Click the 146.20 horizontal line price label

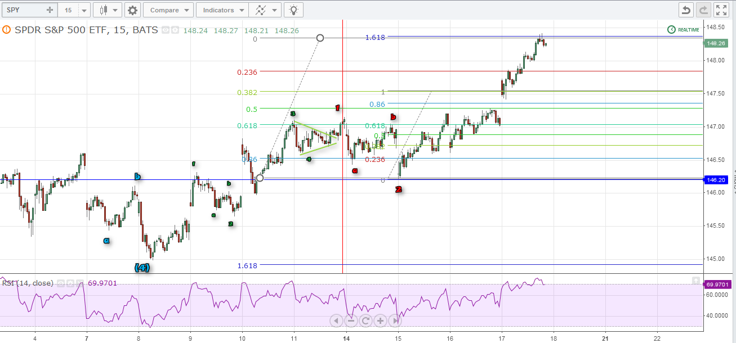[715, 180]
